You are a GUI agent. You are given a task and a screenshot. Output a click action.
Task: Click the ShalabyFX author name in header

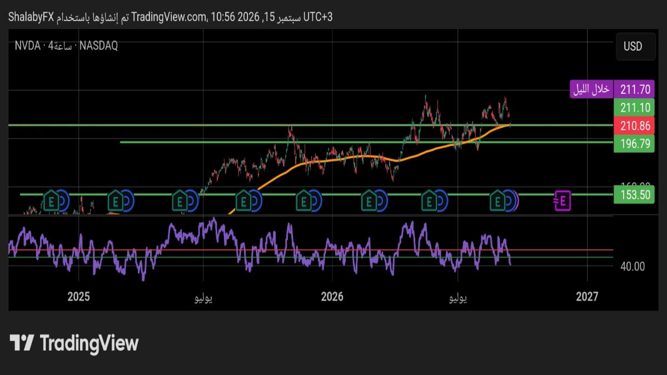point(31,17)
